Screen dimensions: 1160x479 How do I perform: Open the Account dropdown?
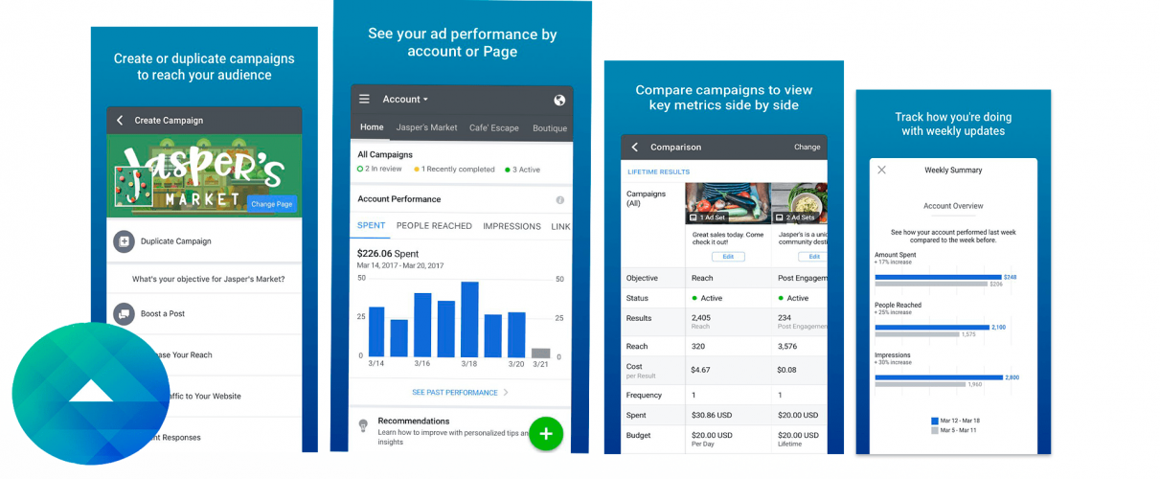pyautogui.click(x=405, y=100)
